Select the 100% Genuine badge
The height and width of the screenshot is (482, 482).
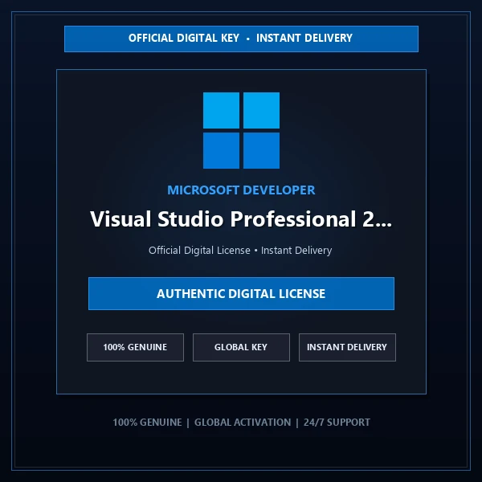[x=135, y=347]
